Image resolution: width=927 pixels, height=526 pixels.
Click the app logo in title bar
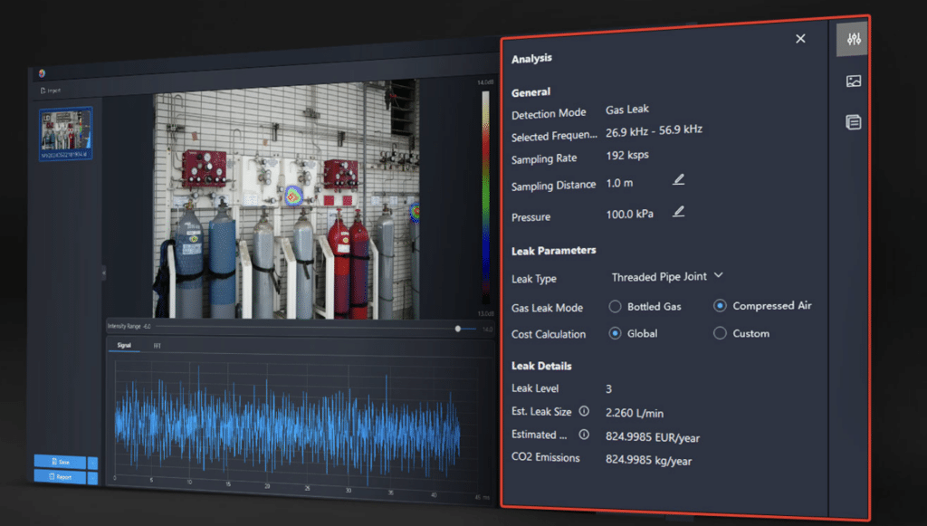[42, 73]
